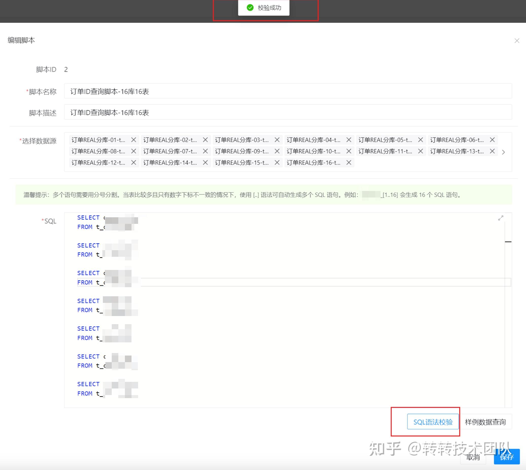526x470 pixels.
Task: Close the 编辑脚本 dialog
Action: [517, 41]
